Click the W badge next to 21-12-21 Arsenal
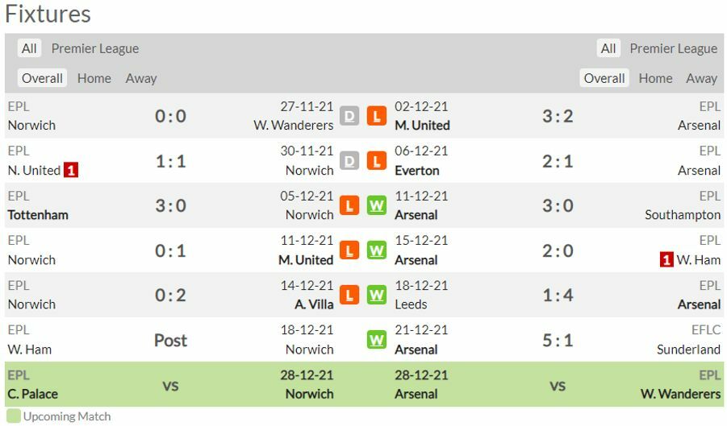The height and width of the screenshot is (426, 727). [376, 340]
